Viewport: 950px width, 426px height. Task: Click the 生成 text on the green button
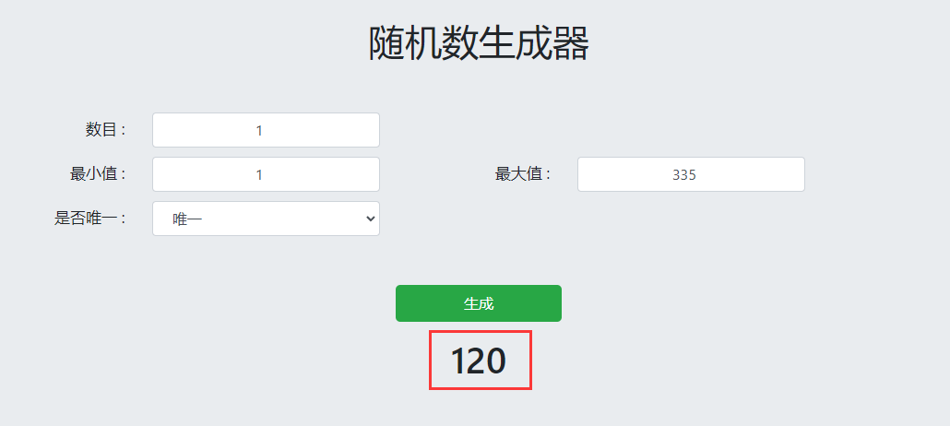[479, 303]
